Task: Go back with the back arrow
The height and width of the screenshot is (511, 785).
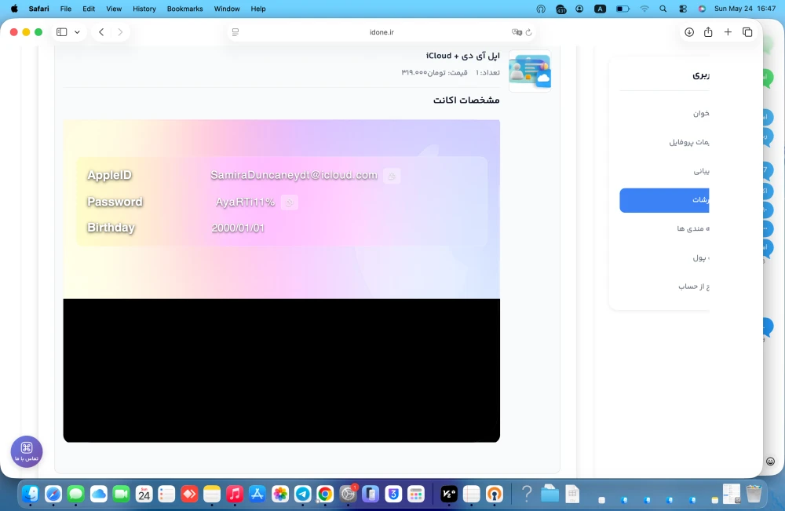Action: coord(101,32)
